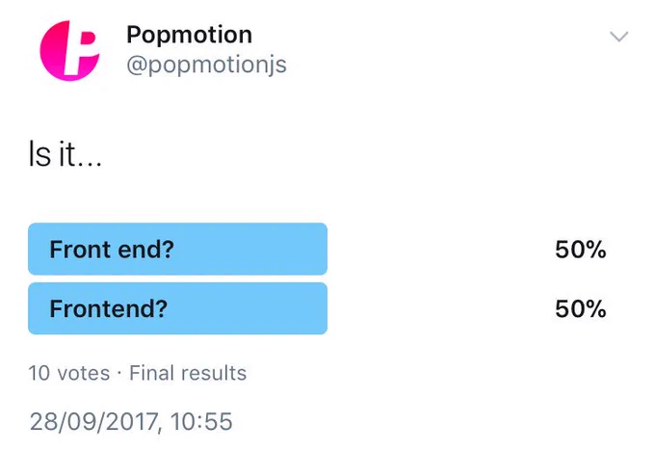Viewport: 655px width, 450px height.
Task: Choose the "Frontend?" poll option label
Action: [x=108, y=308]
